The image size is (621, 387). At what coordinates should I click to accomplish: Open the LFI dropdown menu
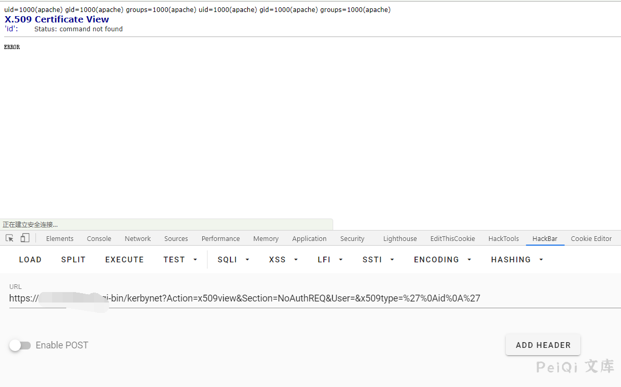(330, 260)
